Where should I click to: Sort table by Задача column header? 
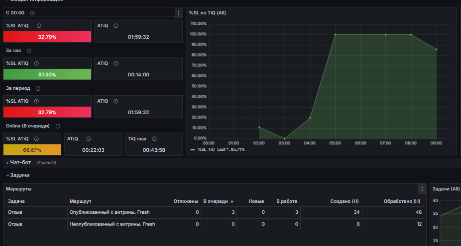click(16, 201)
